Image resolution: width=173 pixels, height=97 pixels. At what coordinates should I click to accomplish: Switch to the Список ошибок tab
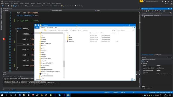(7, 90)
